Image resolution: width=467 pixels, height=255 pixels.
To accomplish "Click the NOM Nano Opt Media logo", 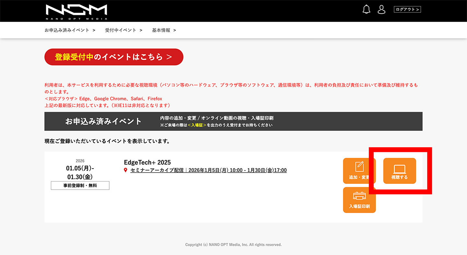I will (x=77, y=11).
